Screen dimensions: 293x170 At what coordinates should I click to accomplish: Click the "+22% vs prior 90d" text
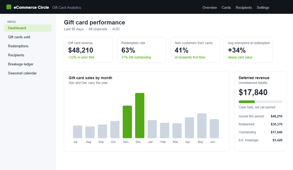(81, 57)
